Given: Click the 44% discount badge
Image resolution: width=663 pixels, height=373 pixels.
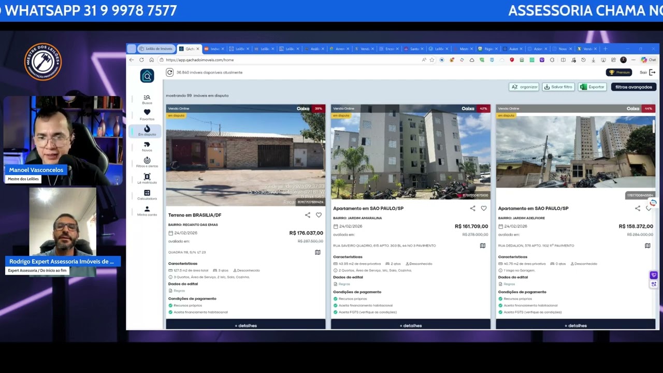Looking at the screenshot, I should coord(648,109).
